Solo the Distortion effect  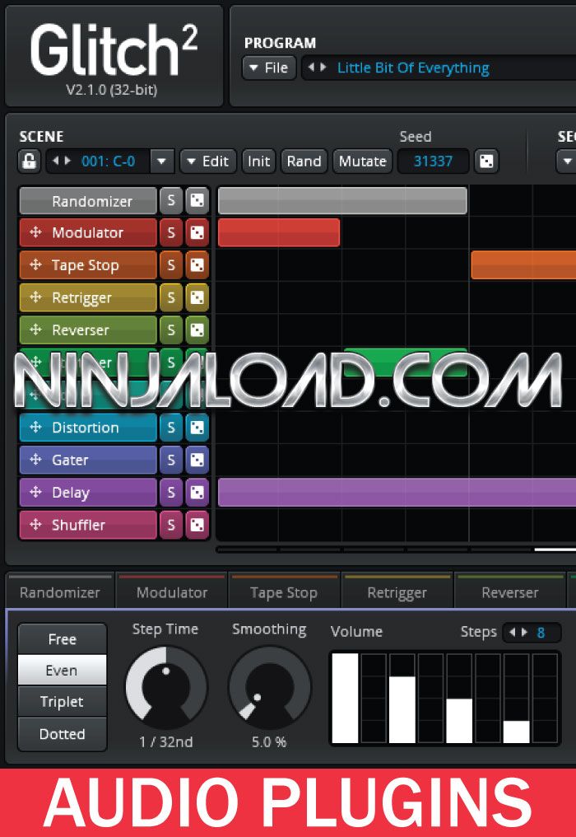171,428
